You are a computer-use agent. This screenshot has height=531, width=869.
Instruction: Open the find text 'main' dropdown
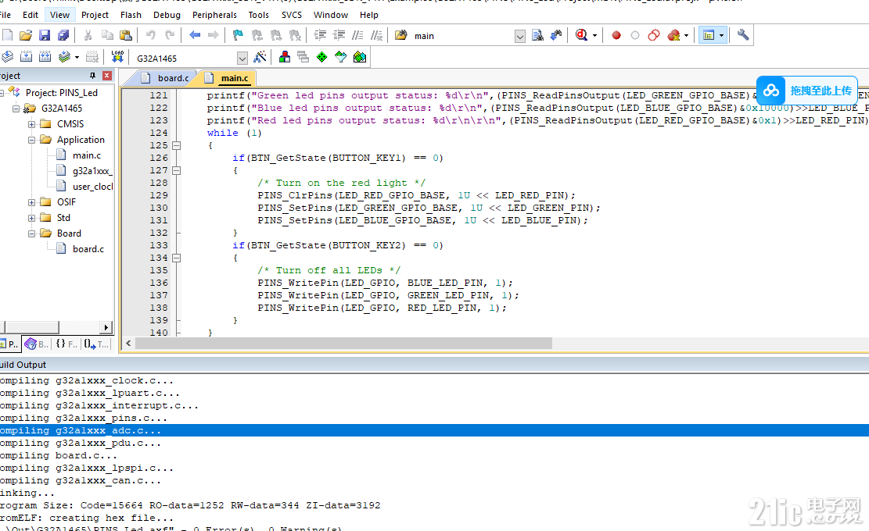[519, 37]
